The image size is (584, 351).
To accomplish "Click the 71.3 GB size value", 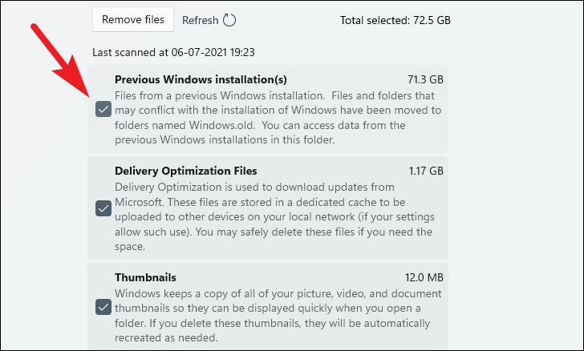I will click(x=424, y=80).
